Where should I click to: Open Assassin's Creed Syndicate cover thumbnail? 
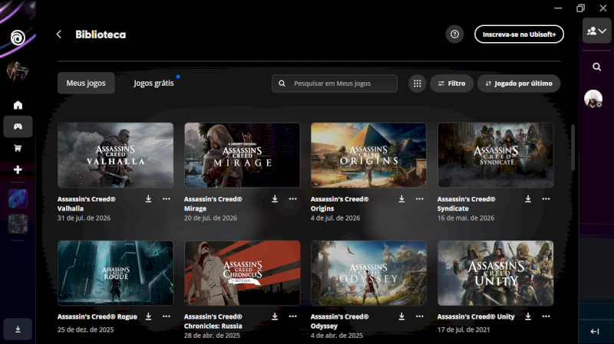[496, 156]
